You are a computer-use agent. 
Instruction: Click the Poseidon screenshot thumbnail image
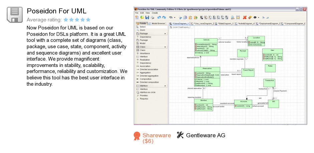(220, 66)
